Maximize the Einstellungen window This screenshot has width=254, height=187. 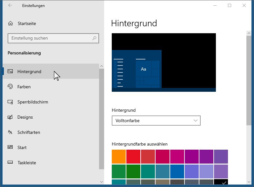[230, 5]
